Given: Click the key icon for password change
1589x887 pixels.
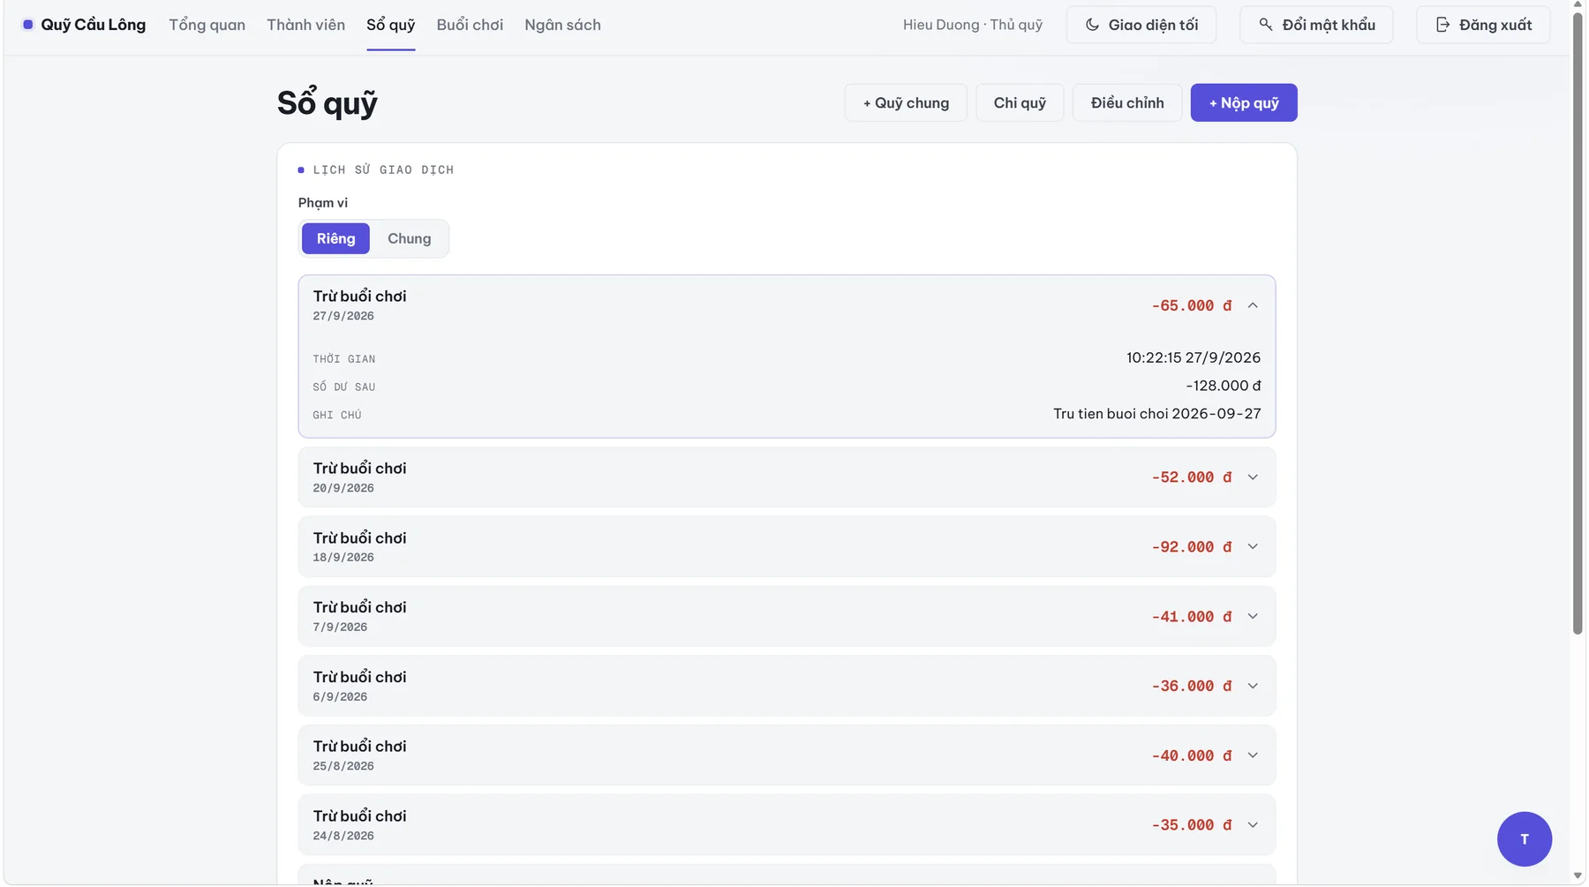Looking at the screenshot, I should [x=1266, y=25].
